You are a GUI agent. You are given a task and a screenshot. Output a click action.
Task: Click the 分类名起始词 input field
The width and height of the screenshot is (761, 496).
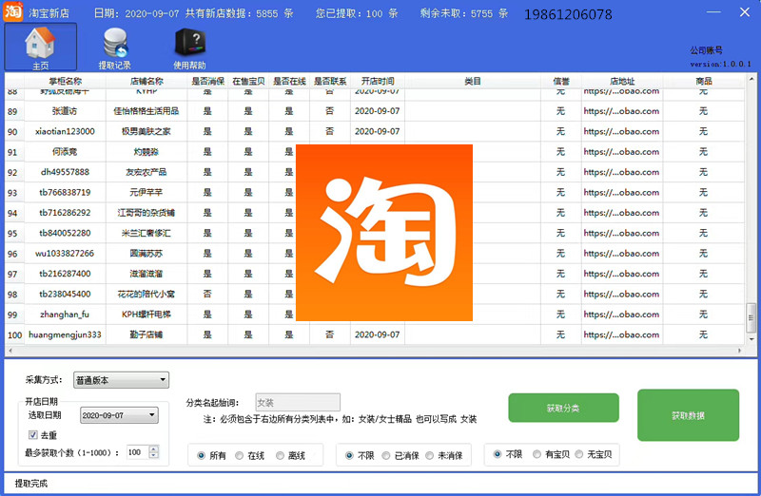(296, 402)
